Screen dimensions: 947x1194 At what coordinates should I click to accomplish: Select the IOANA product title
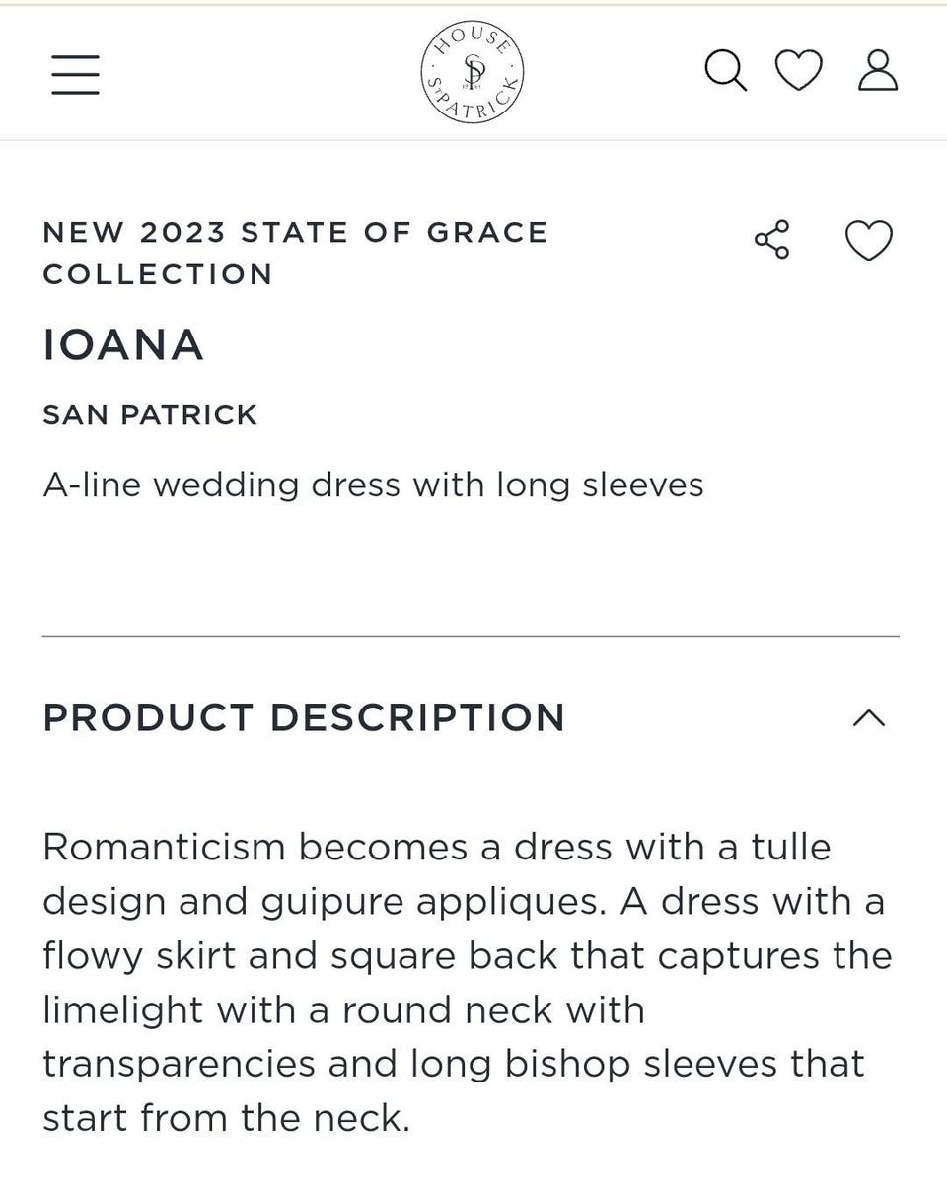[x=123, y=345]
